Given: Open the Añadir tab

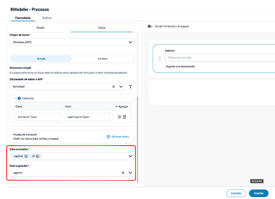Looking at the screenshot, I should (x=40, y=28).
